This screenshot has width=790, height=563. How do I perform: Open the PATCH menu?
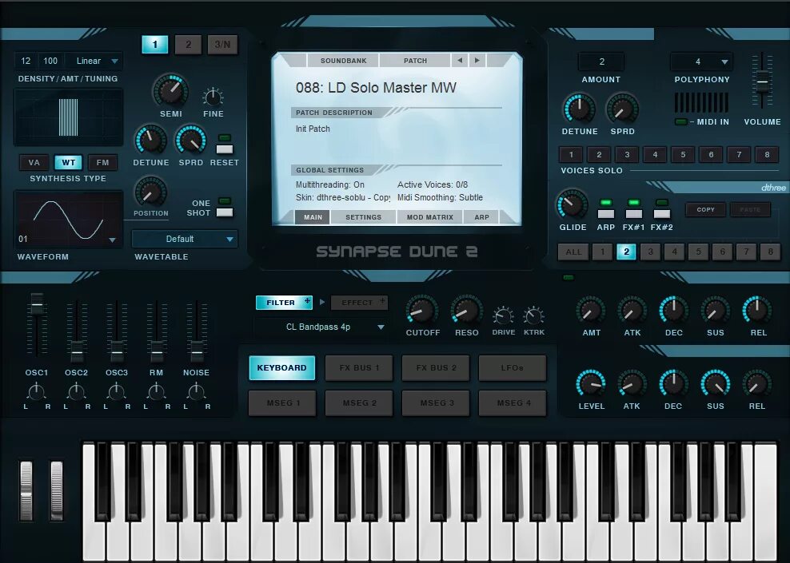pyautogui.click(x=415, y=61)
